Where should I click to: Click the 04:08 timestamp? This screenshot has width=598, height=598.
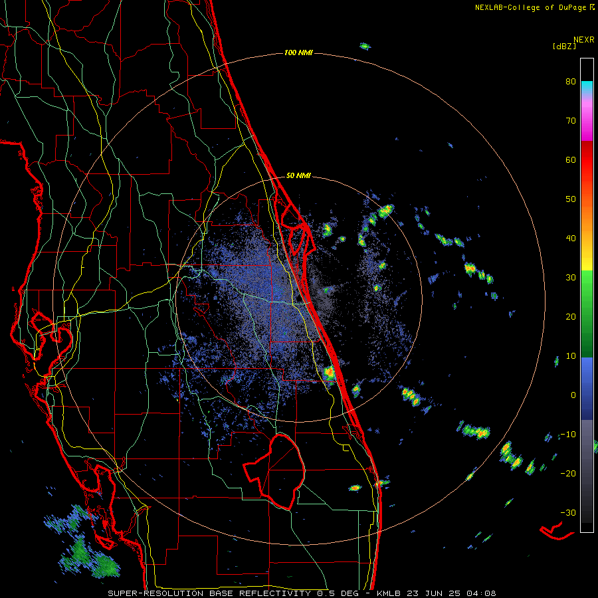tap(482, 593)
